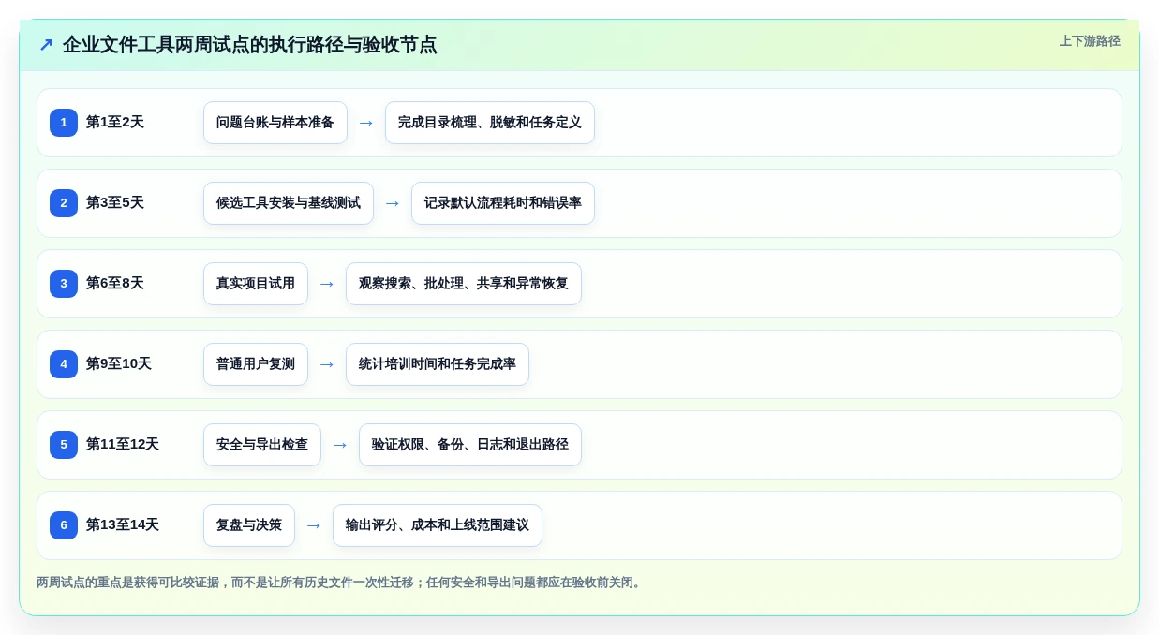1159x635 pixels.
Task: Click the title 企业文件工具两周试点的执行路径与验收节点
Action: tap(249, 45)
